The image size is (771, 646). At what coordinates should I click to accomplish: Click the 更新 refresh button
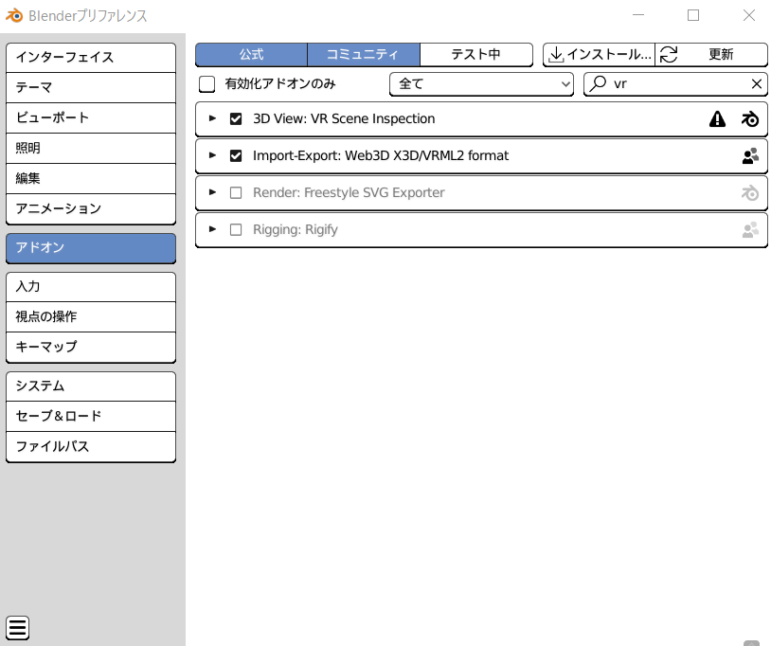point(711,55)
